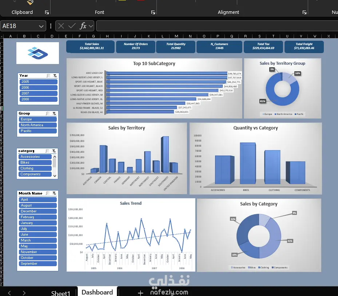Toggle multi-select on the category slicer
This screenshot has height=296, width=338.
(47, 151)
